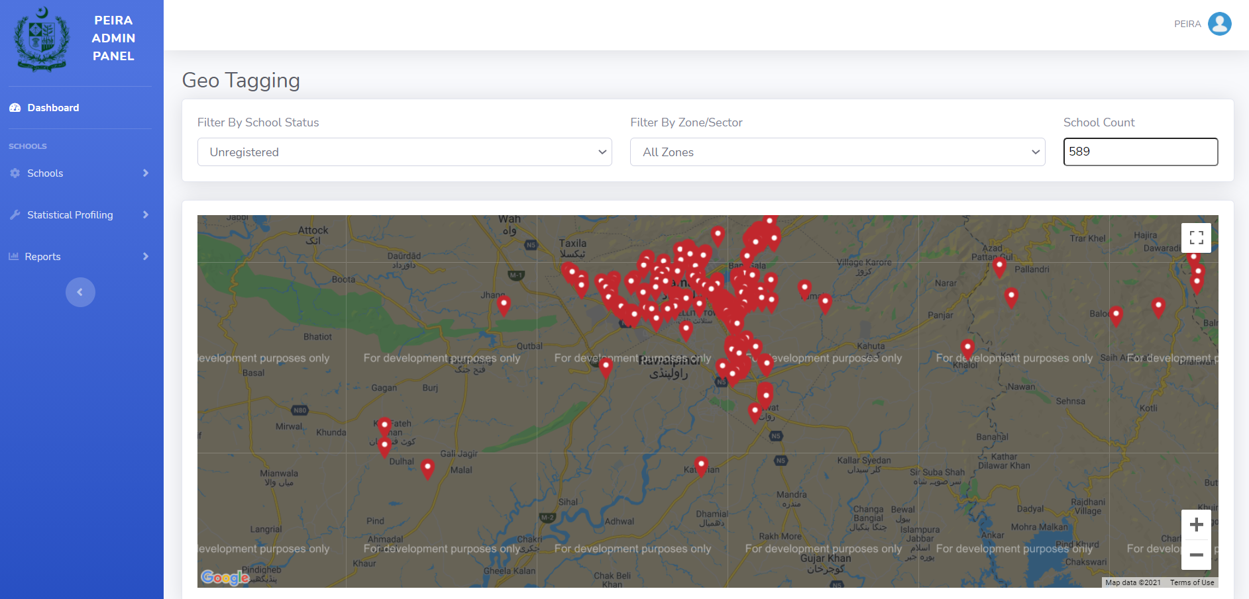Toggle fullscreen map view
Image resolution: width=1249 pixels, height=599 pixels.
1196,238
